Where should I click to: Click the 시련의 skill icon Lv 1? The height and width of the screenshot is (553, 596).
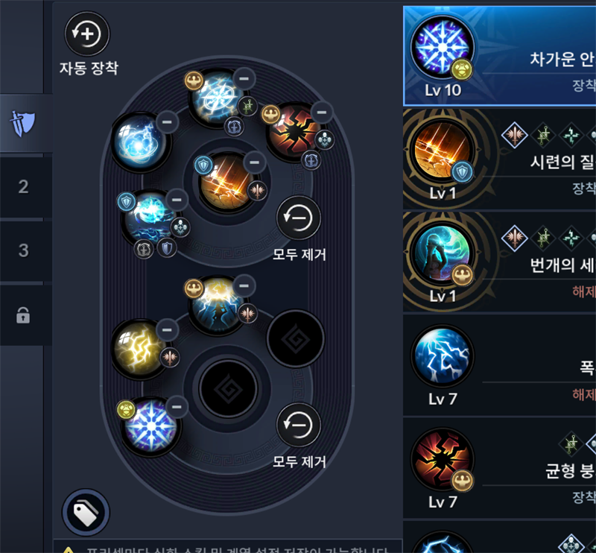click(442, 151)
